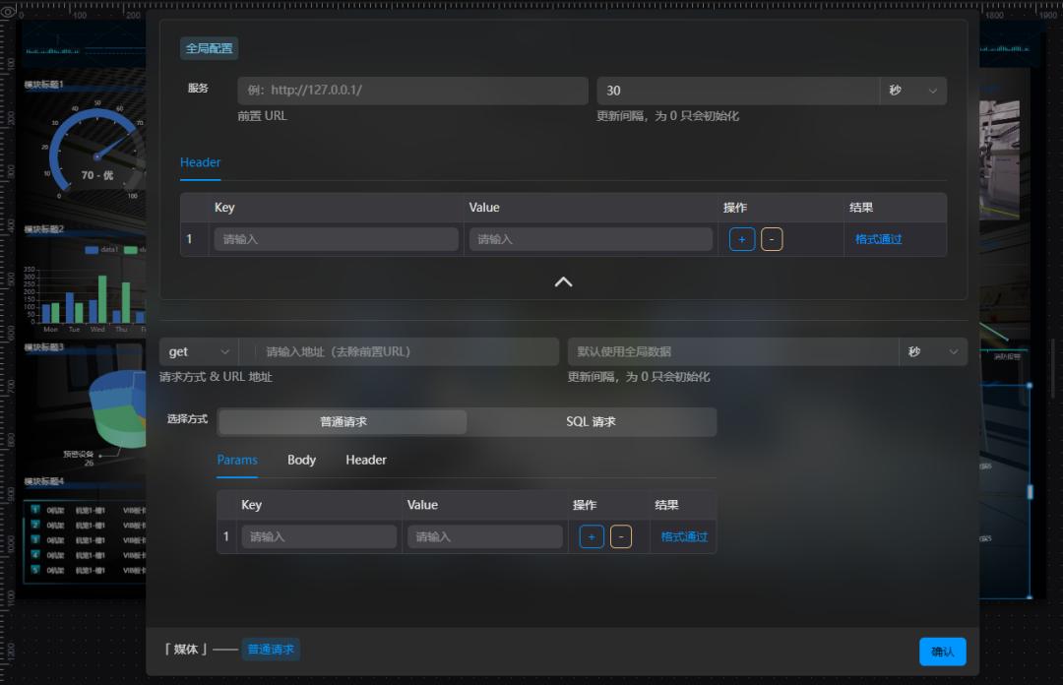Click the 格式通过 link in the Params row
The width and height of the screenshot is (1063, 685).
(x=682, y=536)
